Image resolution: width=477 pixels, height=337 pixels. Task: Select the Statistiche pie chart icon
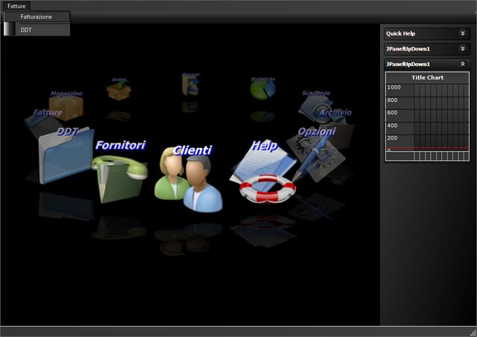[x=262, y=89]
